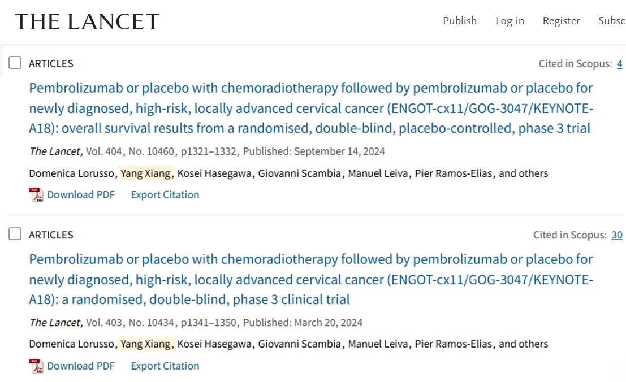The image size is (626, 382).
Task: Expand 'and others' author list in second article
Action: tap(524, 344)
